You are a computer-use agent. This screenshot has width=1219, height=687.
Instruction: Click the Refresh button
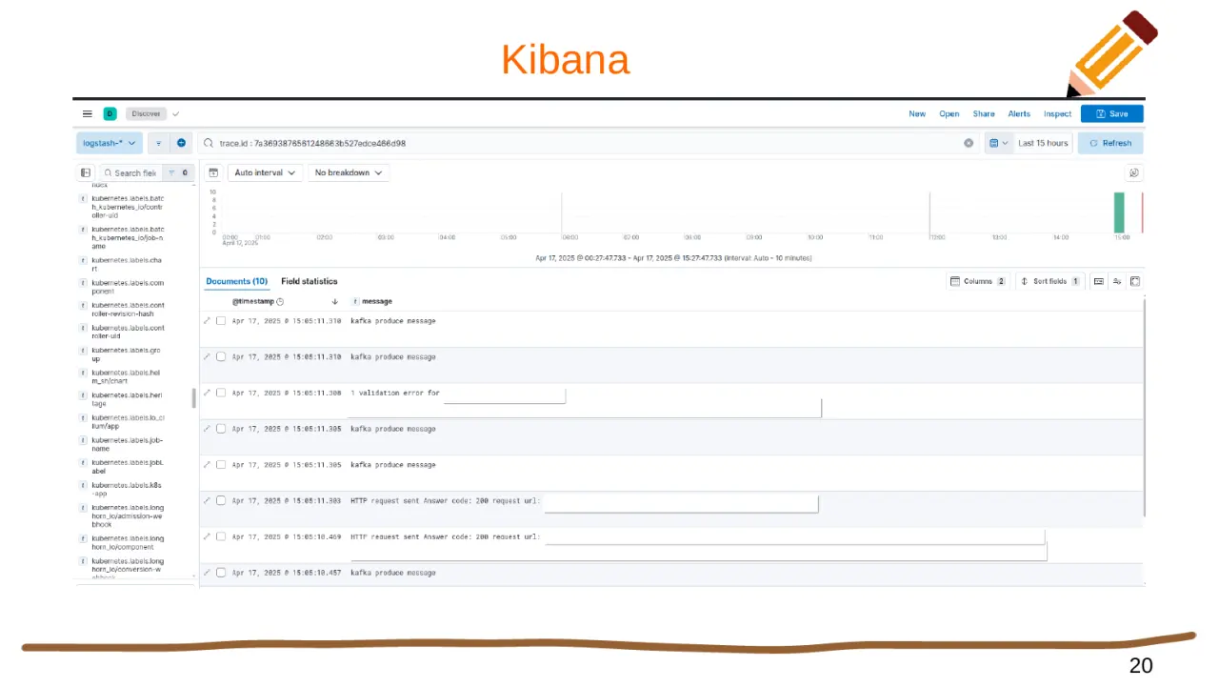pos(1110,143)
